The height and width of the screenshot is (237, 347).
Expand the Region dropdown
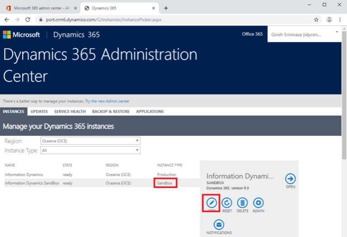click(x=90, y=141)
